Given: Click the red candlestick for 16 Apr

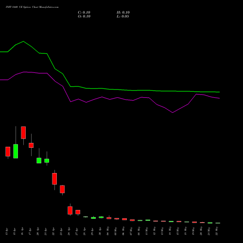Looking at the screenshot, I should click(x=23, y=133).
